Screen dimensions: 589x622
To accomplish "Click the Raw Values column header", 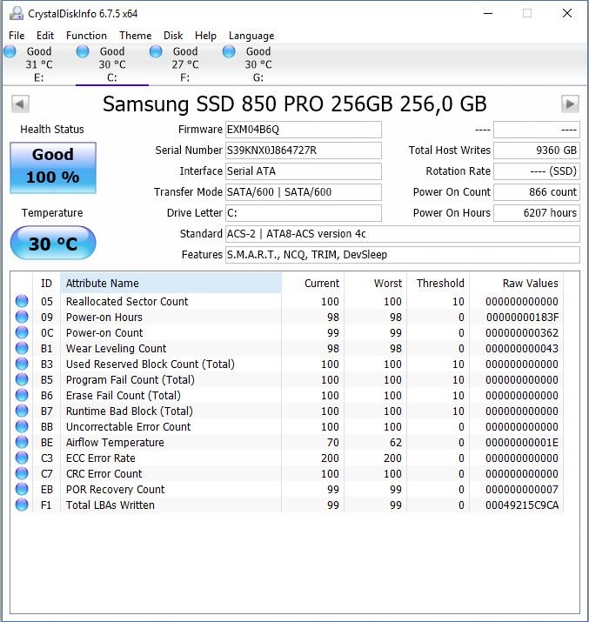I will 517,284.
